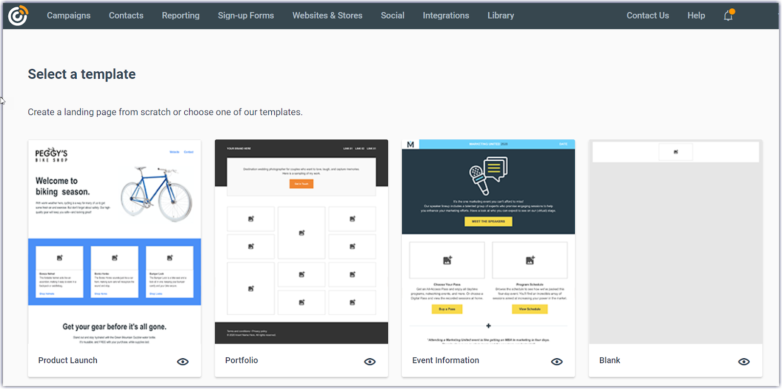The image size is (782, 389).
Task: Open the Reporting section
Action: tap(181, 16)
